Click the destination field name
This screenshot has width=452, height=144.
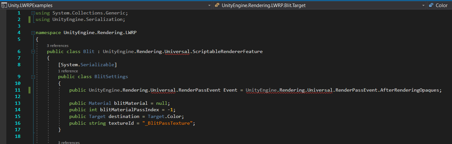click(x=124, y=116)
